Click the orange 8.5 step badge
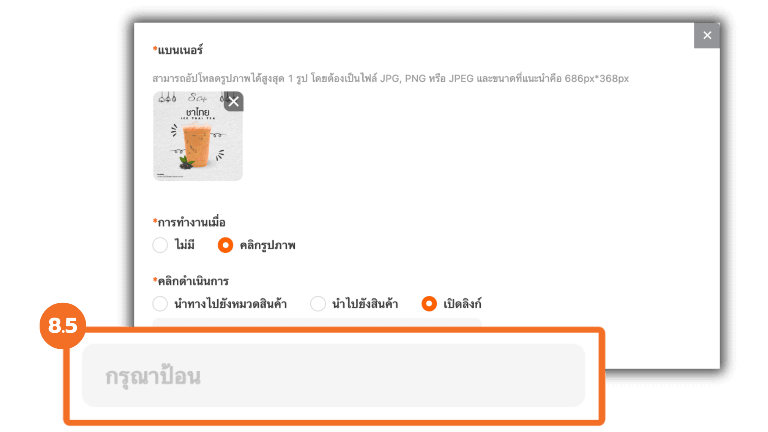This screenshot has width=768, height=432. [x=63, y=326]
